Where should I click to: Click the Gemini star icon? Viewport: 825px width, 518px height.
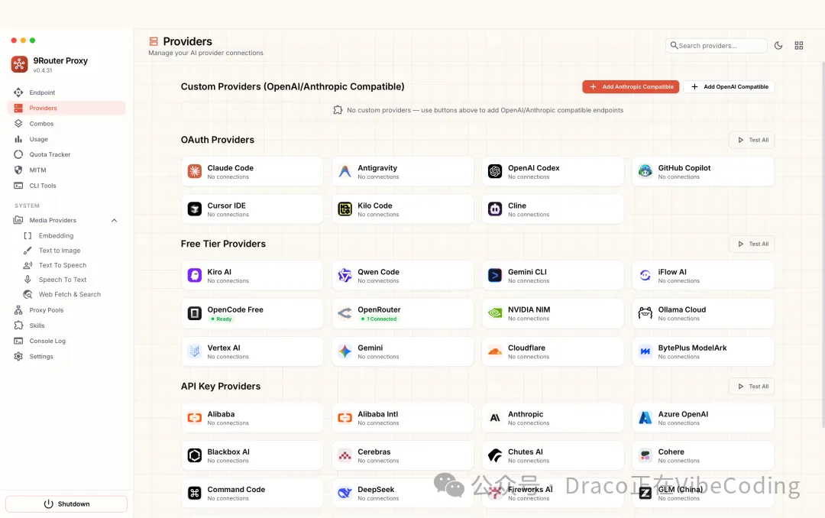[345, 351]
